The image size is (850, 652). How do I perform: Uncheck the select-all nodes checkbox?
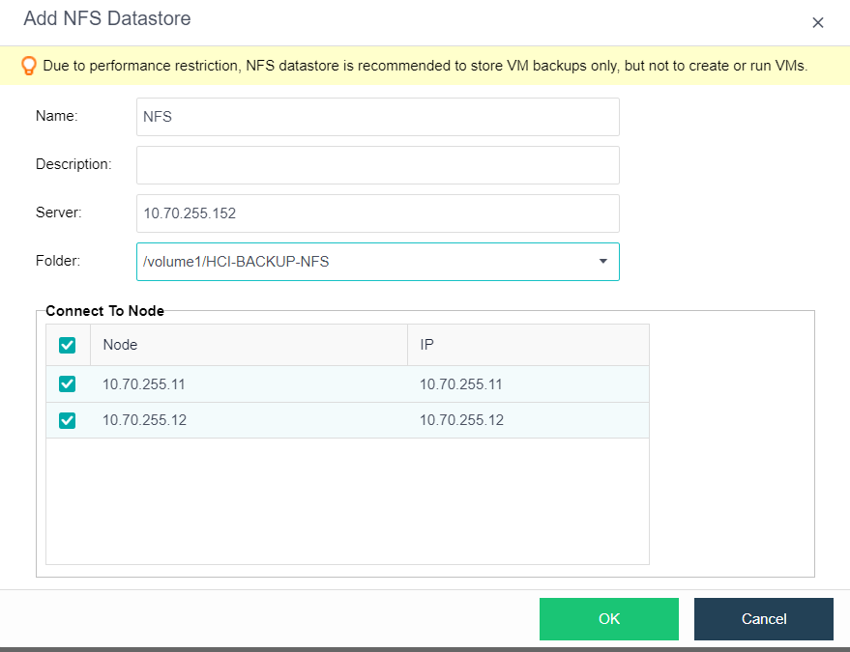coord(67,345)
